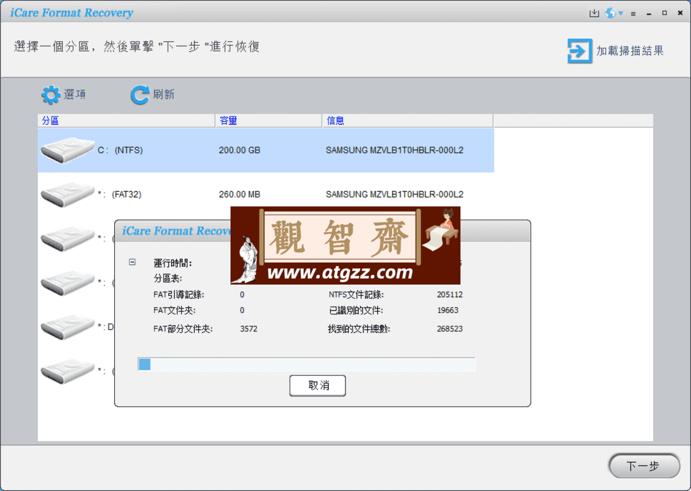Screen dimensions: 691x491
Task: Click the 加載掃描結果 arrow icon
Action: [580, 51]
